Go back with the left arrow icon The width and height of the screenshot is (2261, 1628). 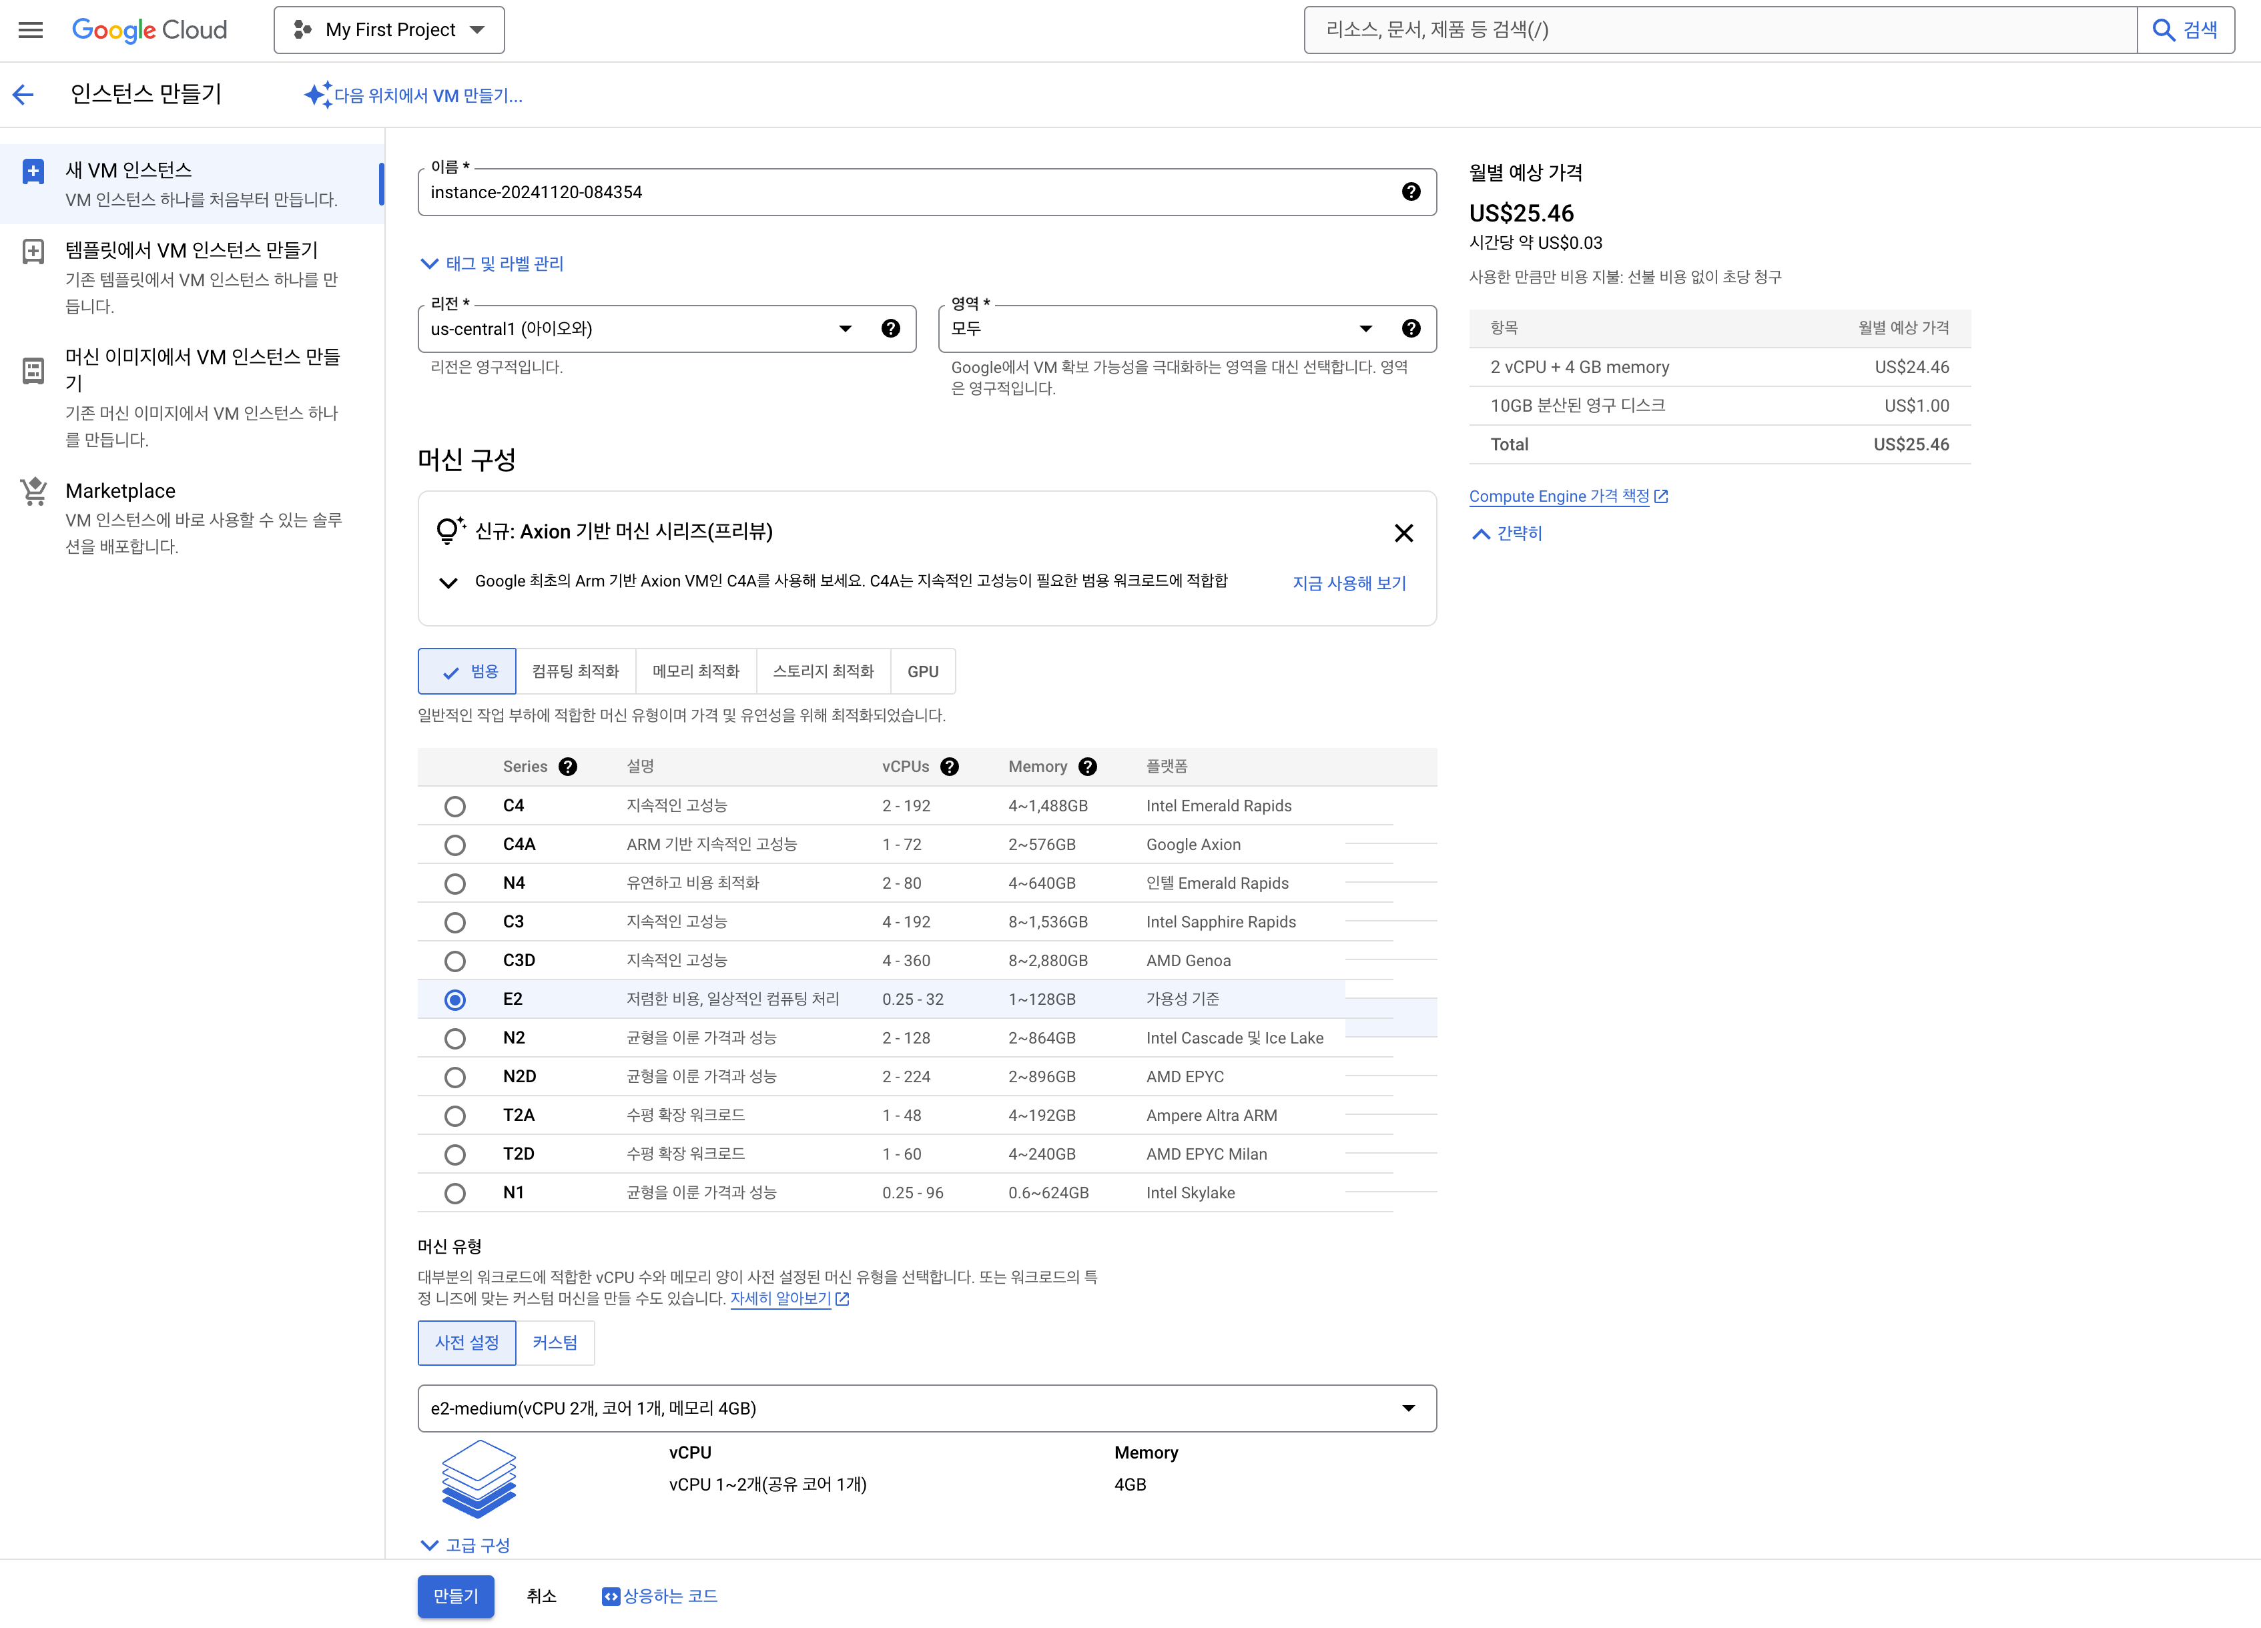pyautogui.click(x=23, y=95)
